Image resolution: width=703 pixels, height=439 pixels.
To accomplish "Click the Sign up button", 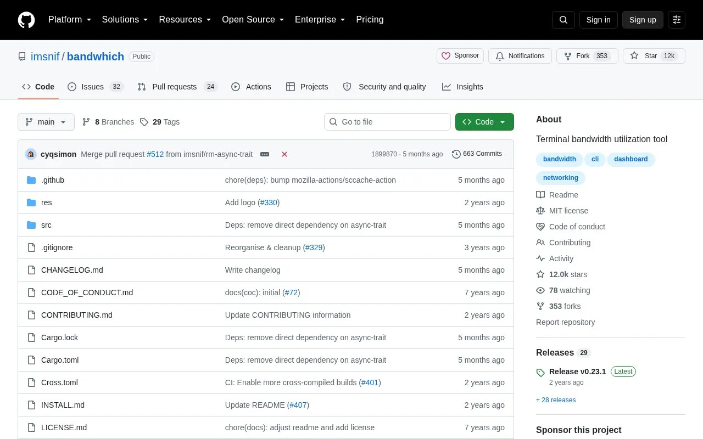I will coord(643,20).
